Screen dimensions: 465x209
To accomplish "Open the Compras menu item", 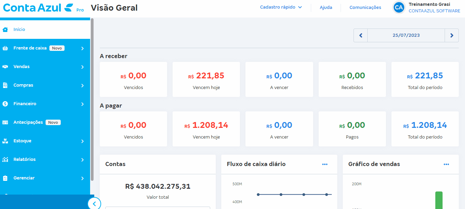I will (45, 85).
